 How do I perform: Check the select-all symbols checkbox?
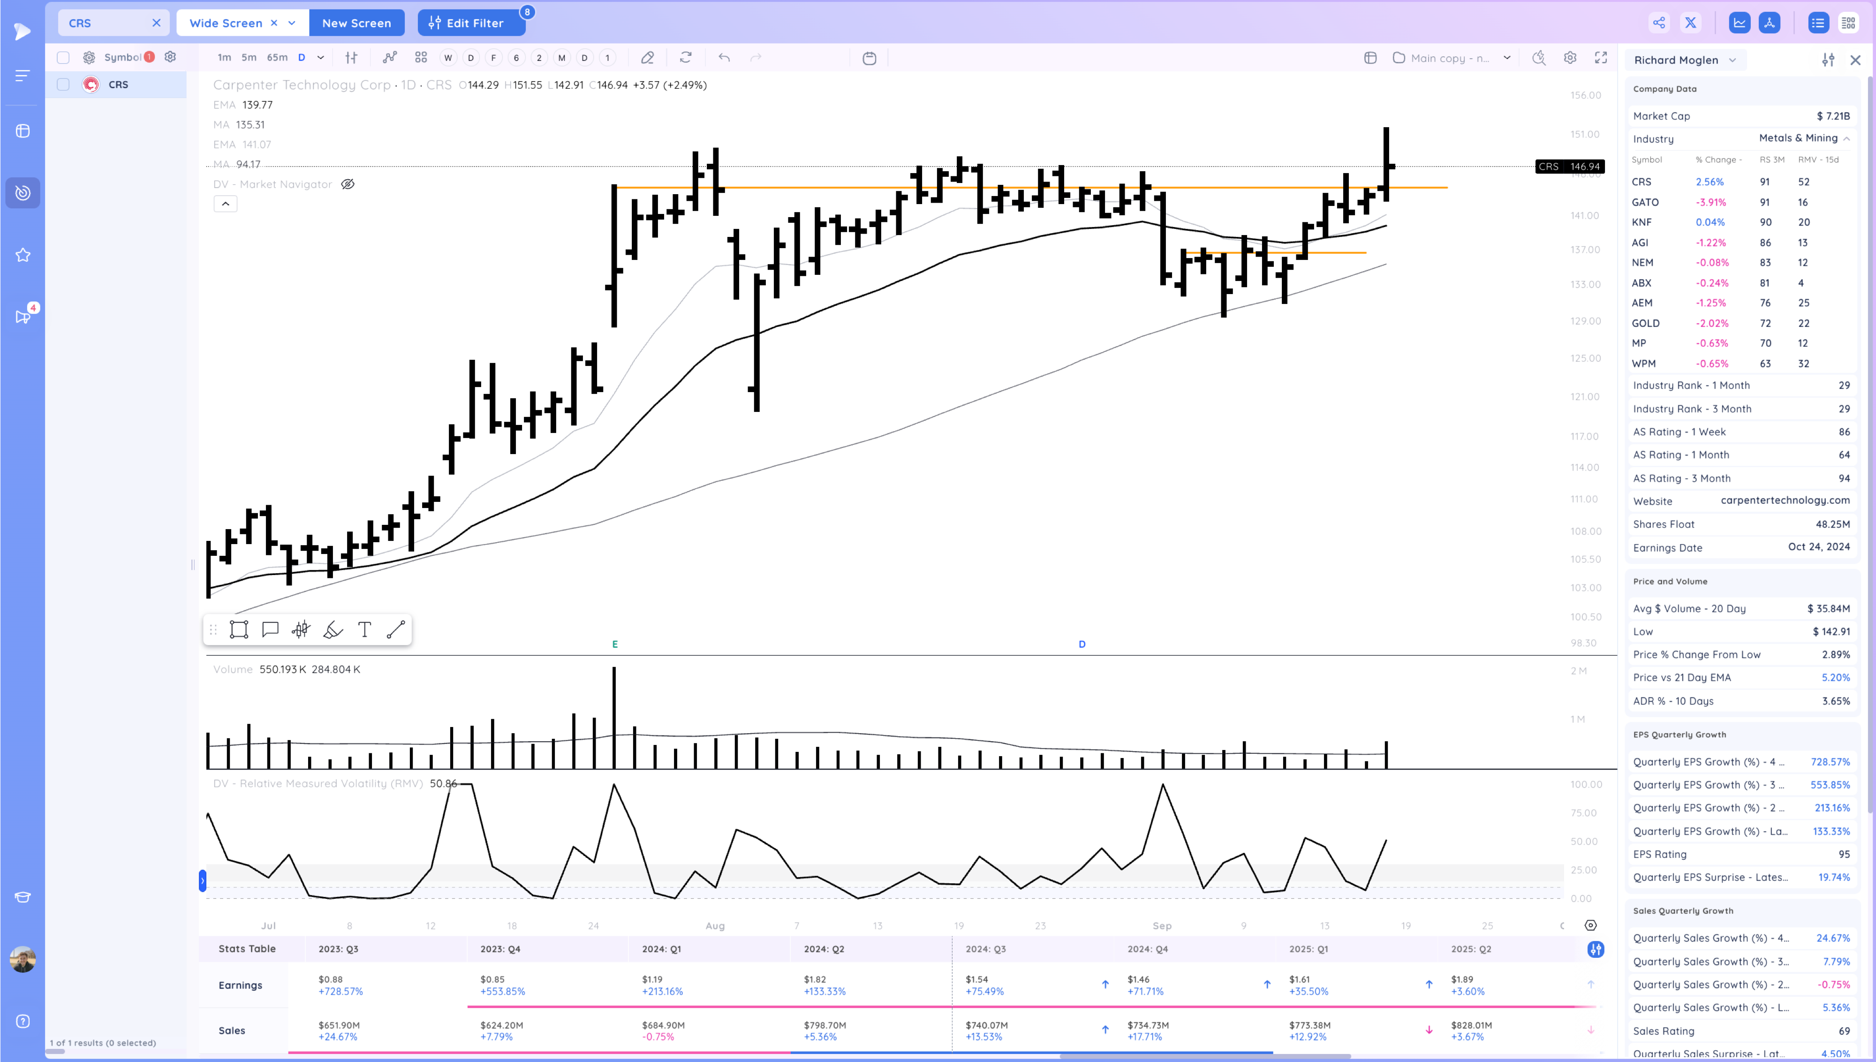63,58
